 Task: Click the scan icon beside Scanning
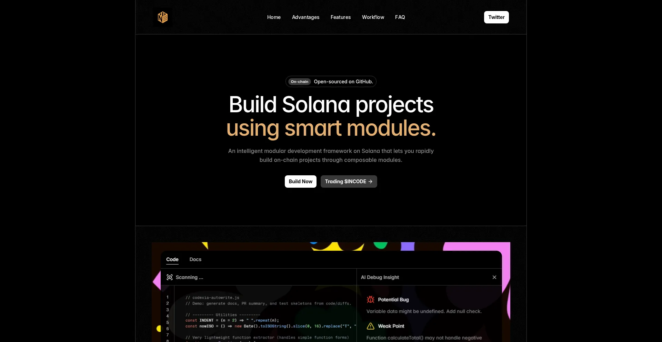pyautogui.click(x=170, y=277)
